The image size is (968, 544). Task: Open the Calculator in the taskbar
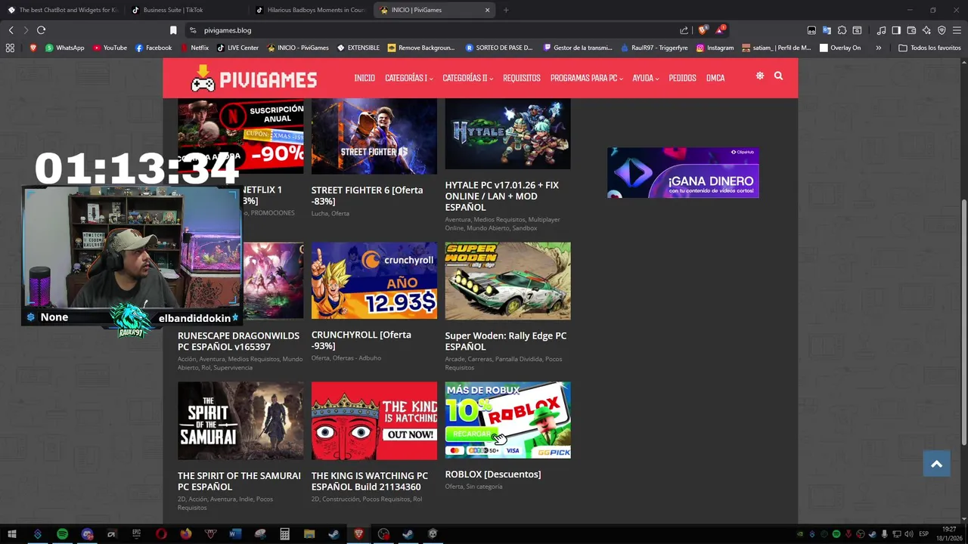[x=284, y=534]
